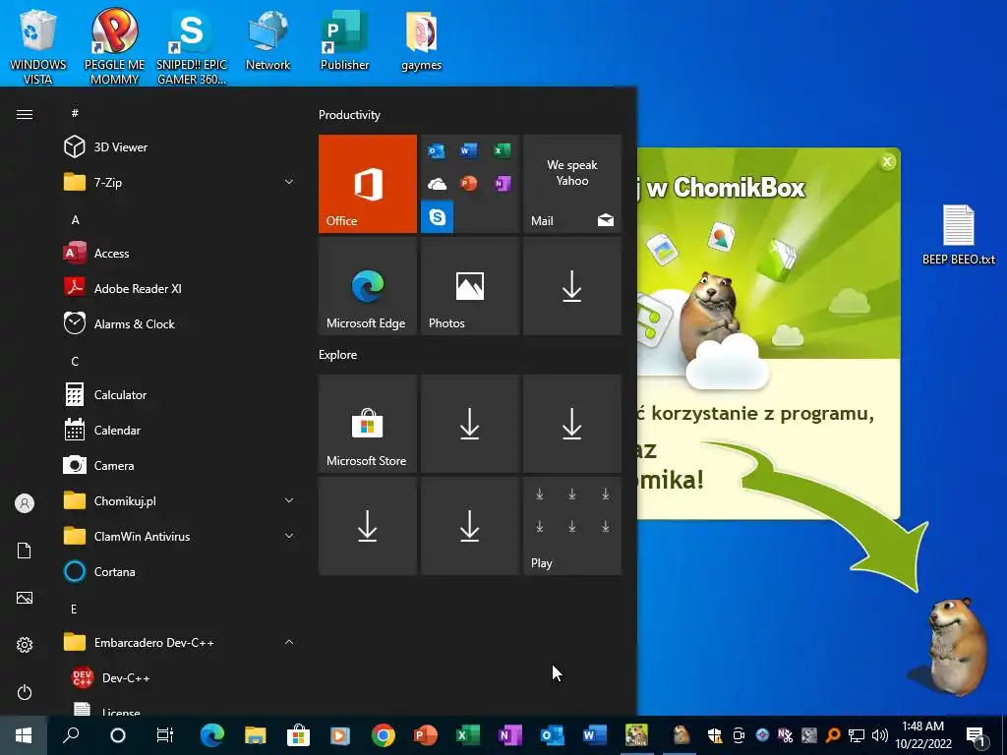The height and width of the screenshot is (755, 1007).
Task: Open the clock showing 1:48 AM
Action: tap(922, 735)
